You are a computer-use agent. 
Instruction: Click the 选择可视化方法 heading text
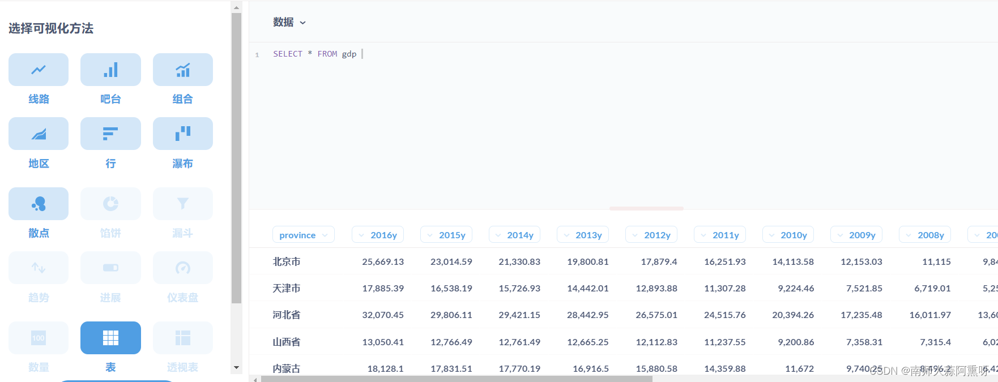click(x=51, y=28)
